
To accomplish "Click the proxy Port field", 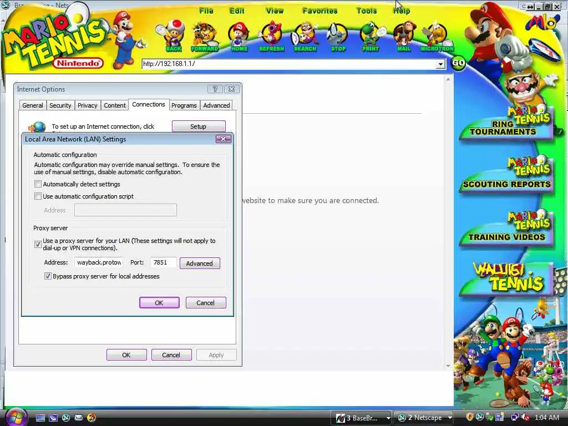I will 164,262.
